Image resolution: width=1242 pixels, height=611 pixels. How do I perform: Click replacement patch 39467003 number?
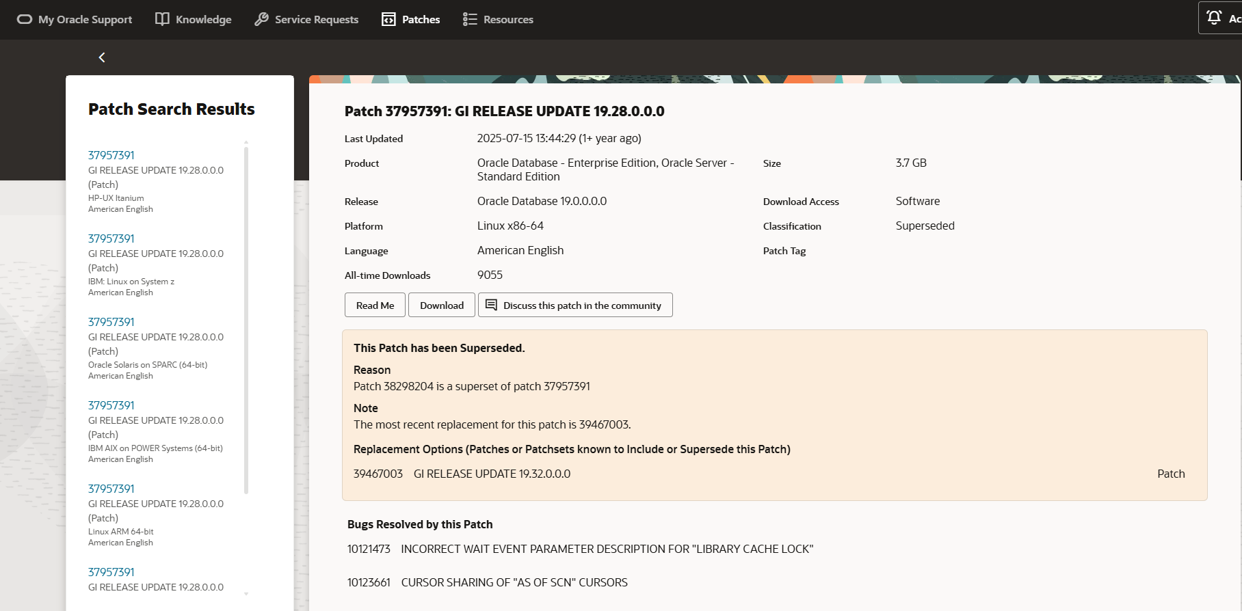[378, 474]
